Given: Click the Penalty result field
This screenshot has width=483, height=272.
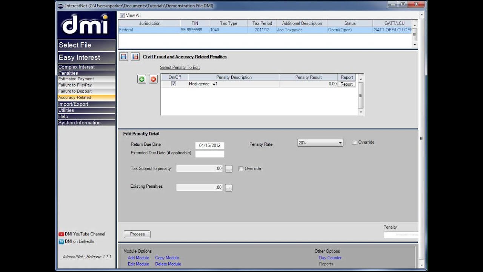Looking at the screenshot, I should (x=401, y=235).
